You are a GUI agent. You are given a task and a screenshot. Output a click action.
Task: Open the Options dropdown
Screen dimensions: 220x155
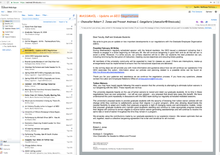[x=209, y=12]
